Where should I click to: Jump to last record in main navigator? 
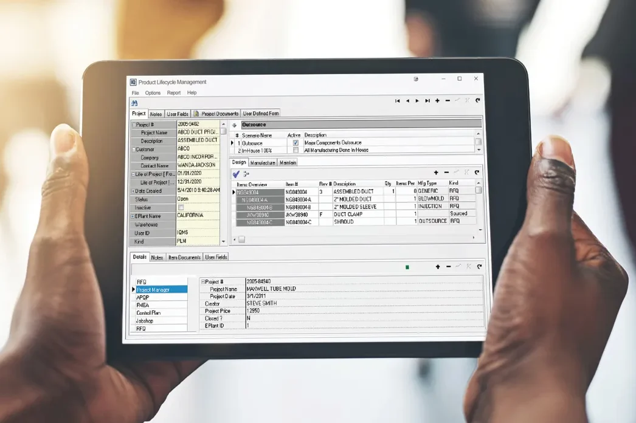coord(427,100)
